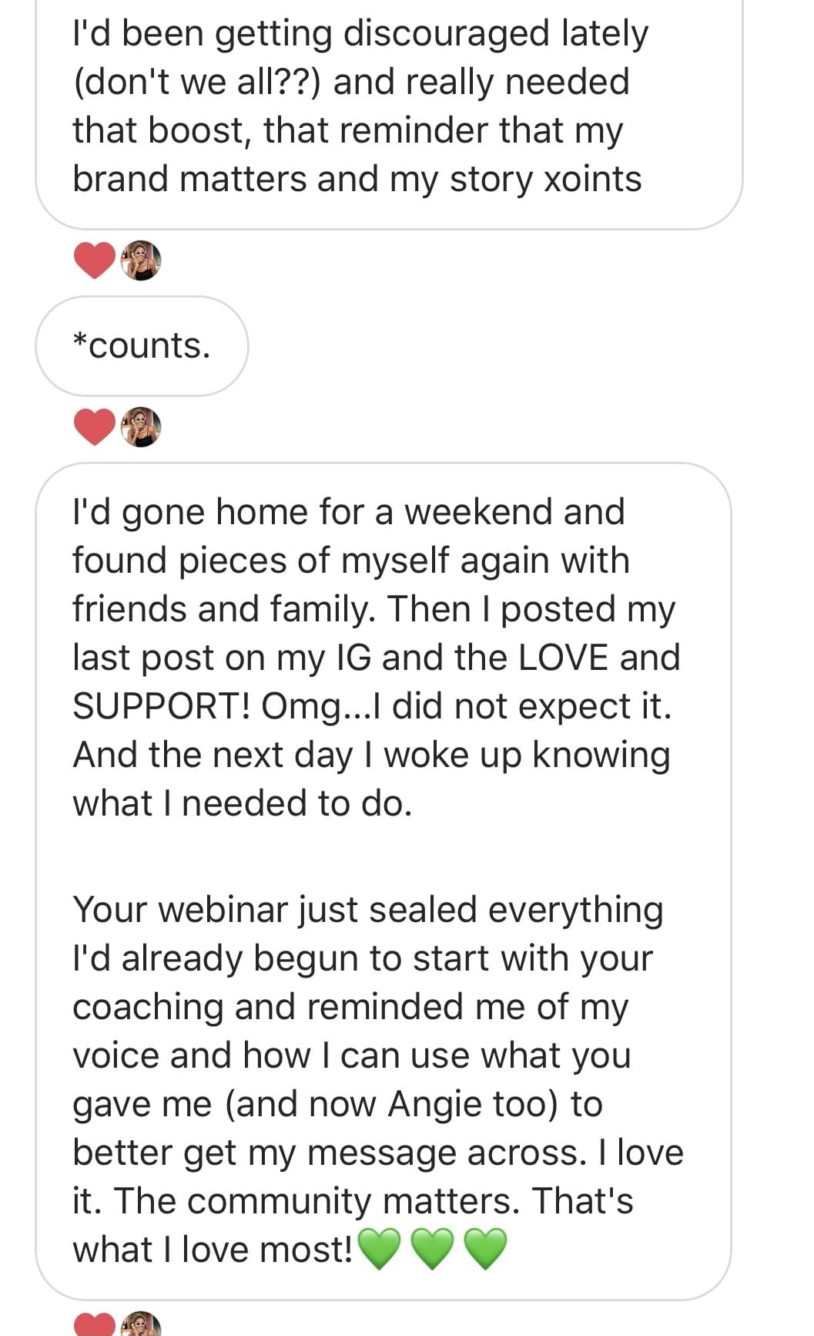Click the first green heart emoji
Image resolution: width=814 pixels, height=1336 pixels.
coord(380,1249)
